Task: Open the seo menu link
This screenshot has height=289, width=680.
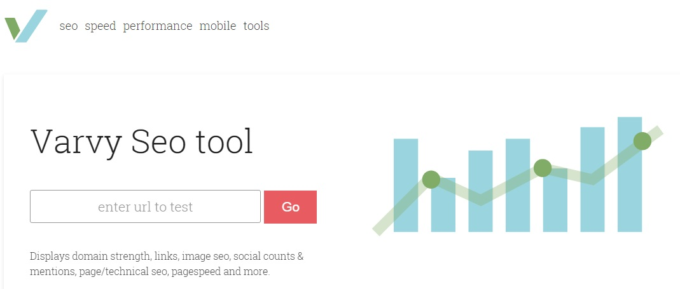Action: coord(69,26)
